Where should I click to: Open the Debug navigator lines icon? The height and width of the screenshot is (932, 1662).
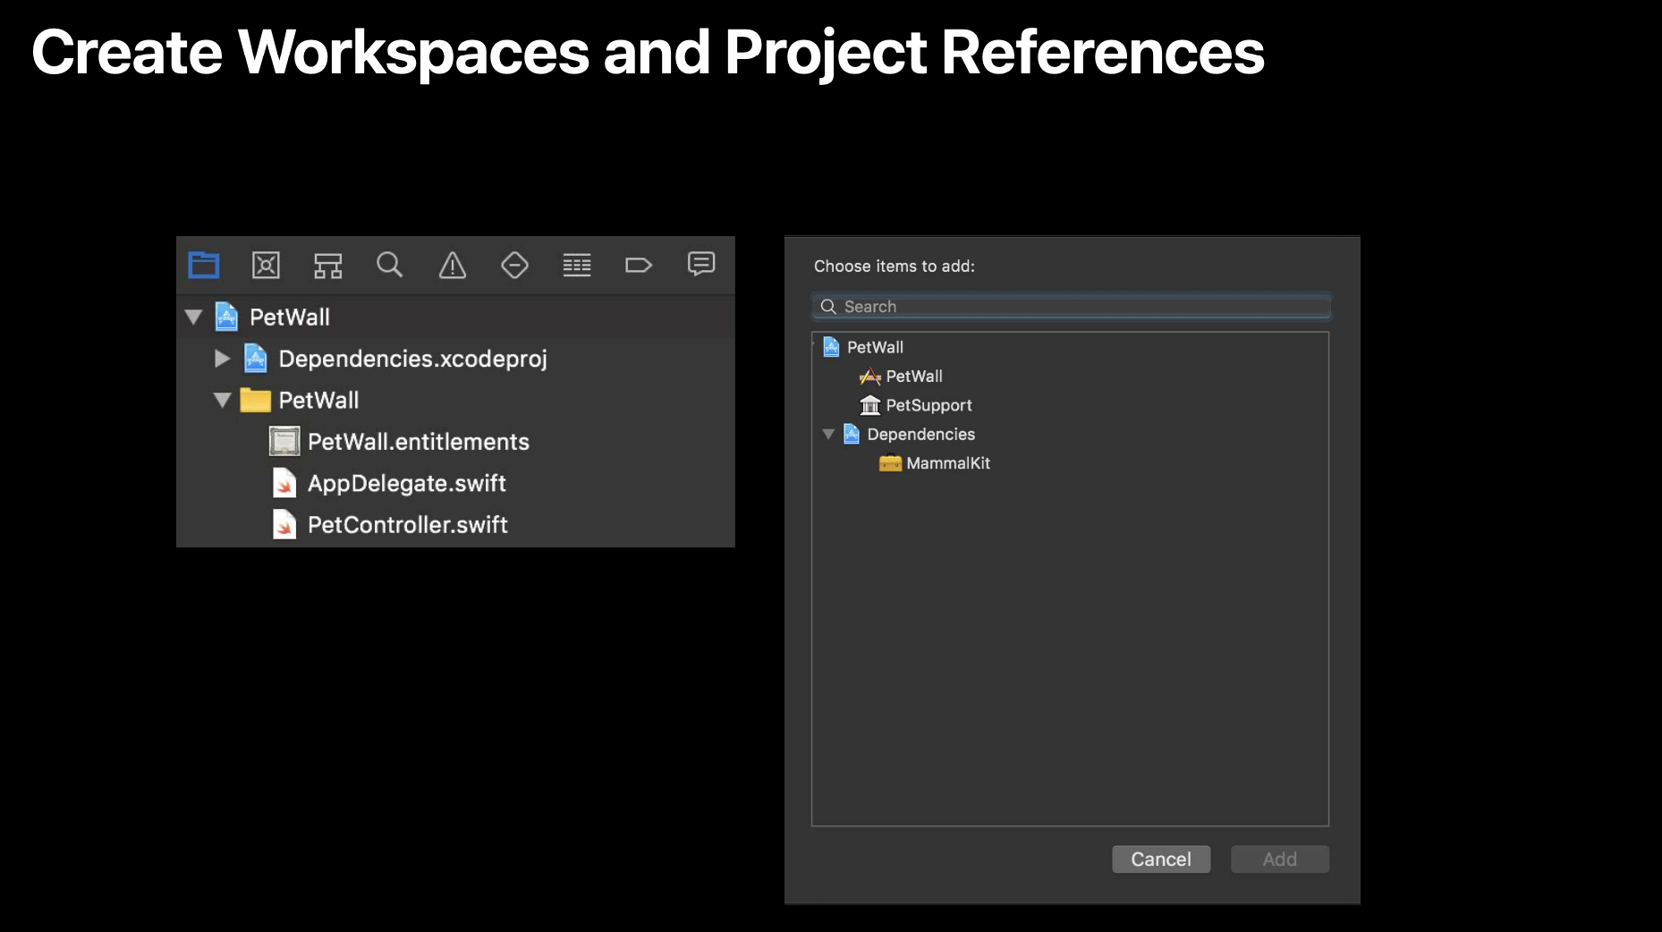click(x=577, y=266)
